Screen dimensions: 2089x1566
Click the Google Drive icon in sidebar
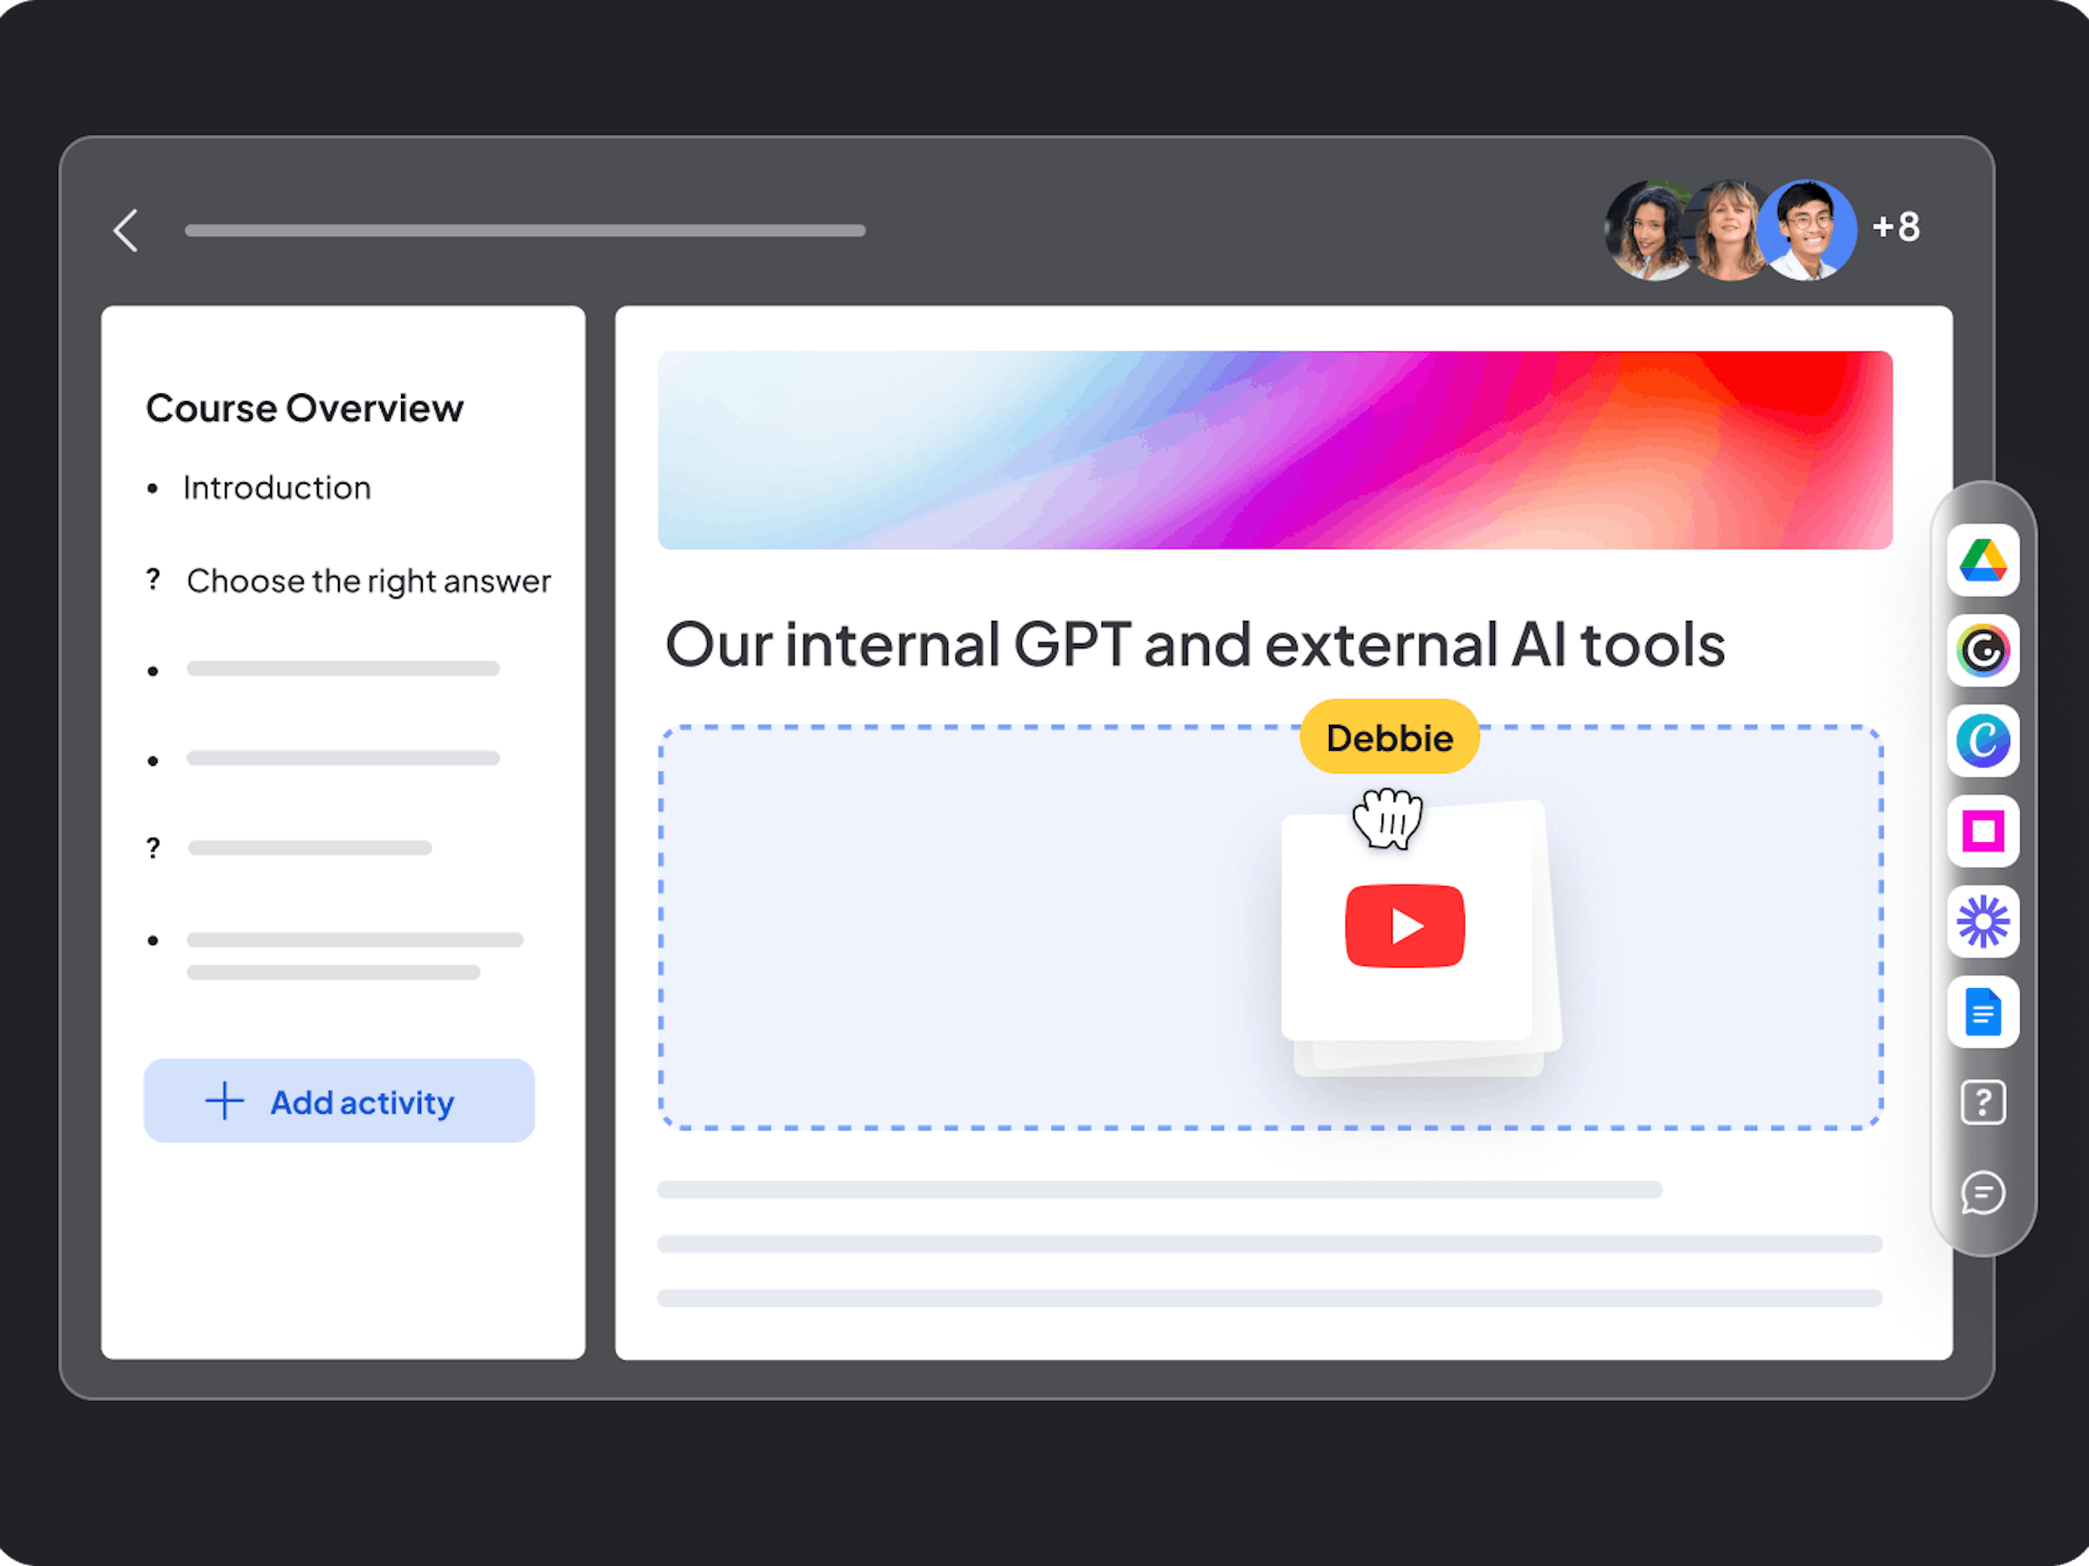[x=1982, y=560]
